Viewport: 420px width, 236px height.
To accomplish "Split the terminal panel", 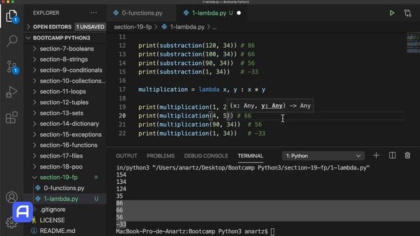I will tap(392, 155).
